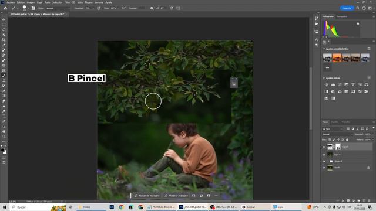Open the Archivo menu
The width and height of the screenshot is (376, 211).
[x=11, y=2]
